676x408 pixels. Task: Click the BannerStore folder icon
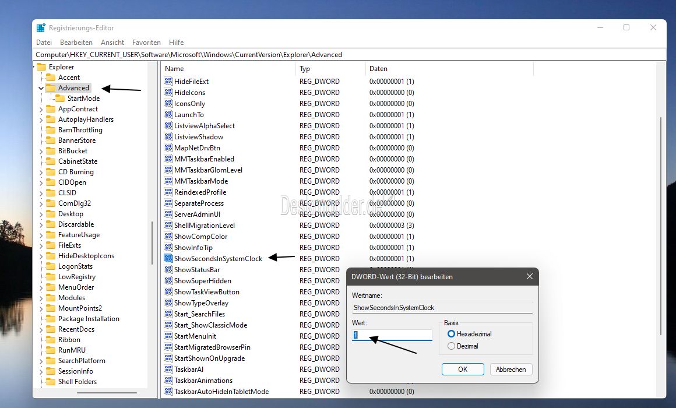coord(51,140)
